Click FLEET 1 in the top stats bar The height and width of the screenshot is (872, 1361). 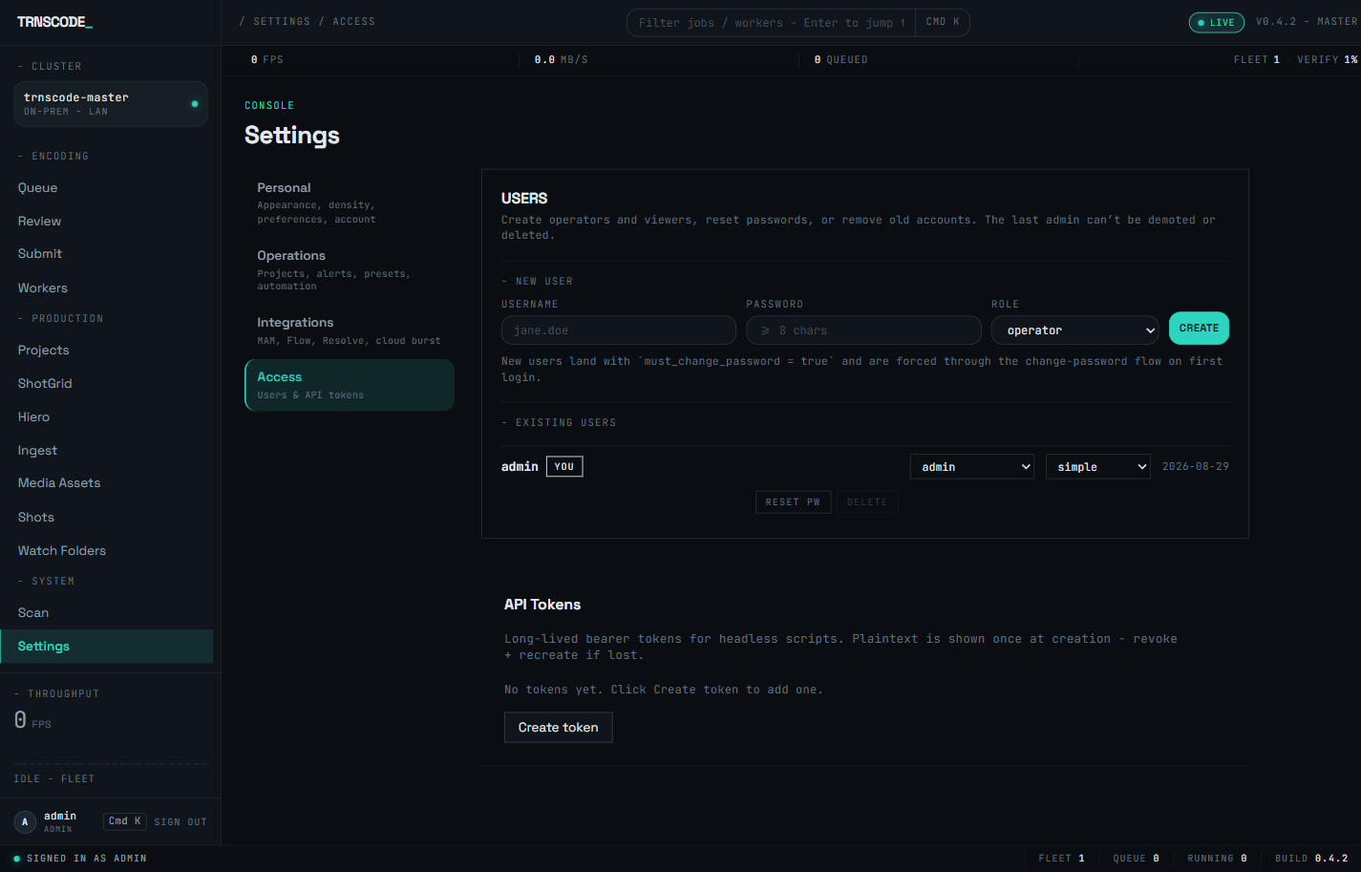[x=1256, y=59]
